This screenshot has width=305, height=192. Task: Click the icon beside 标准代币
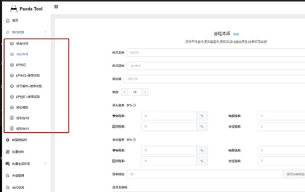[x=12, y=44]
